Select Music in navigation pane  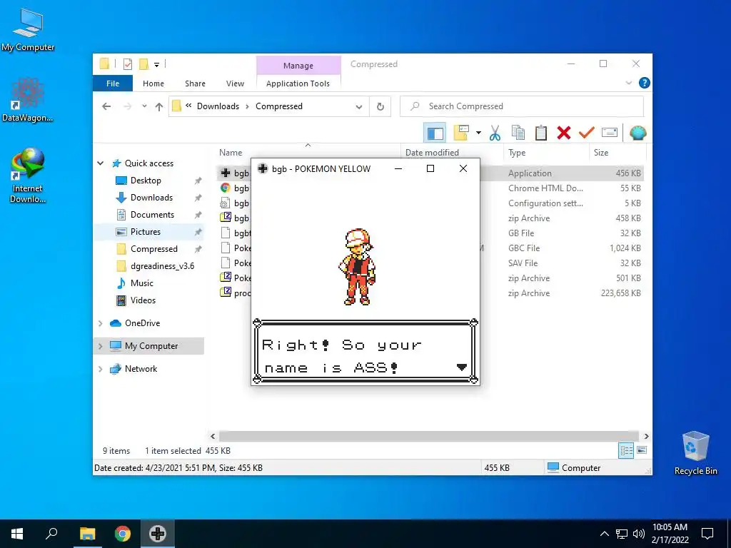(142, 283)
